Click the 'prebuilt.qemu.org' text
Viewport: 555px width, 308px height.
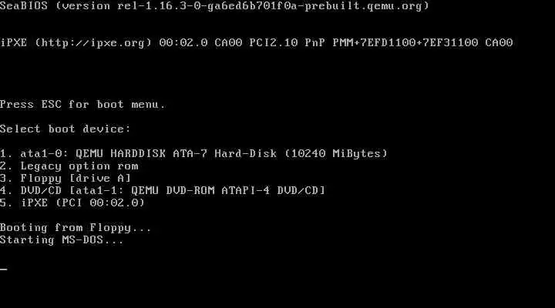(367, 6)
